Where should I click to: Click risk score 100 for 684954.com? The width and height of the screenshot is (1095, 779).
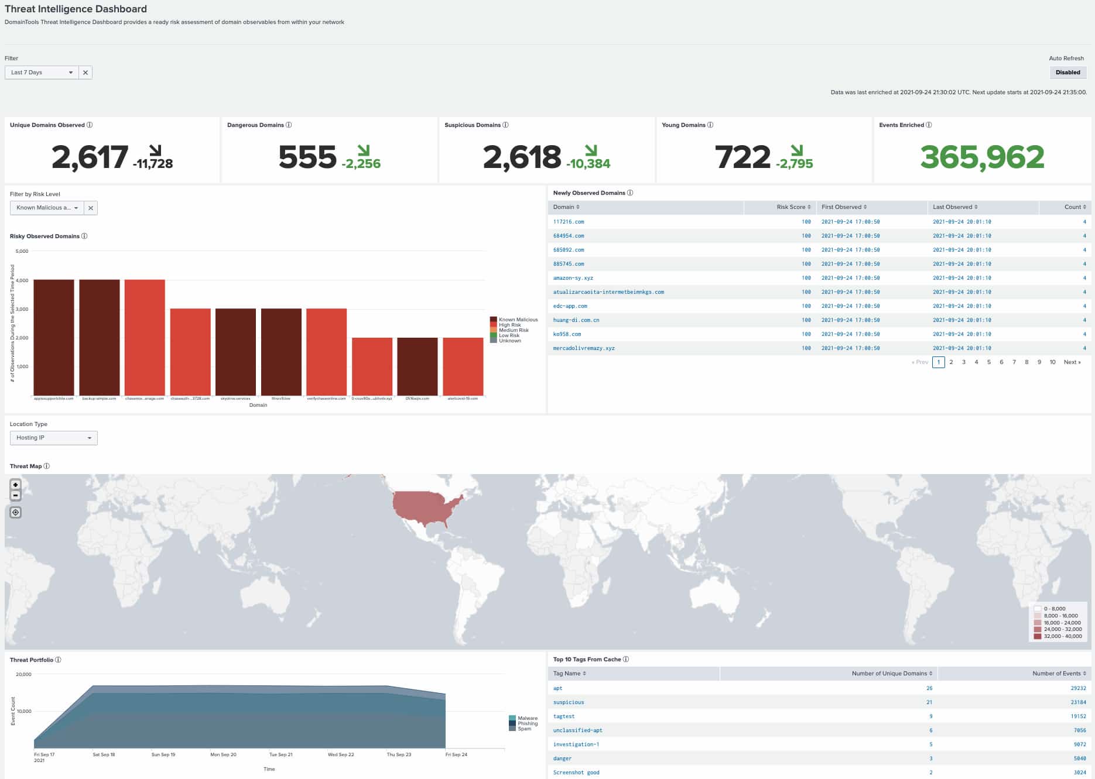[x=806, y=236]
